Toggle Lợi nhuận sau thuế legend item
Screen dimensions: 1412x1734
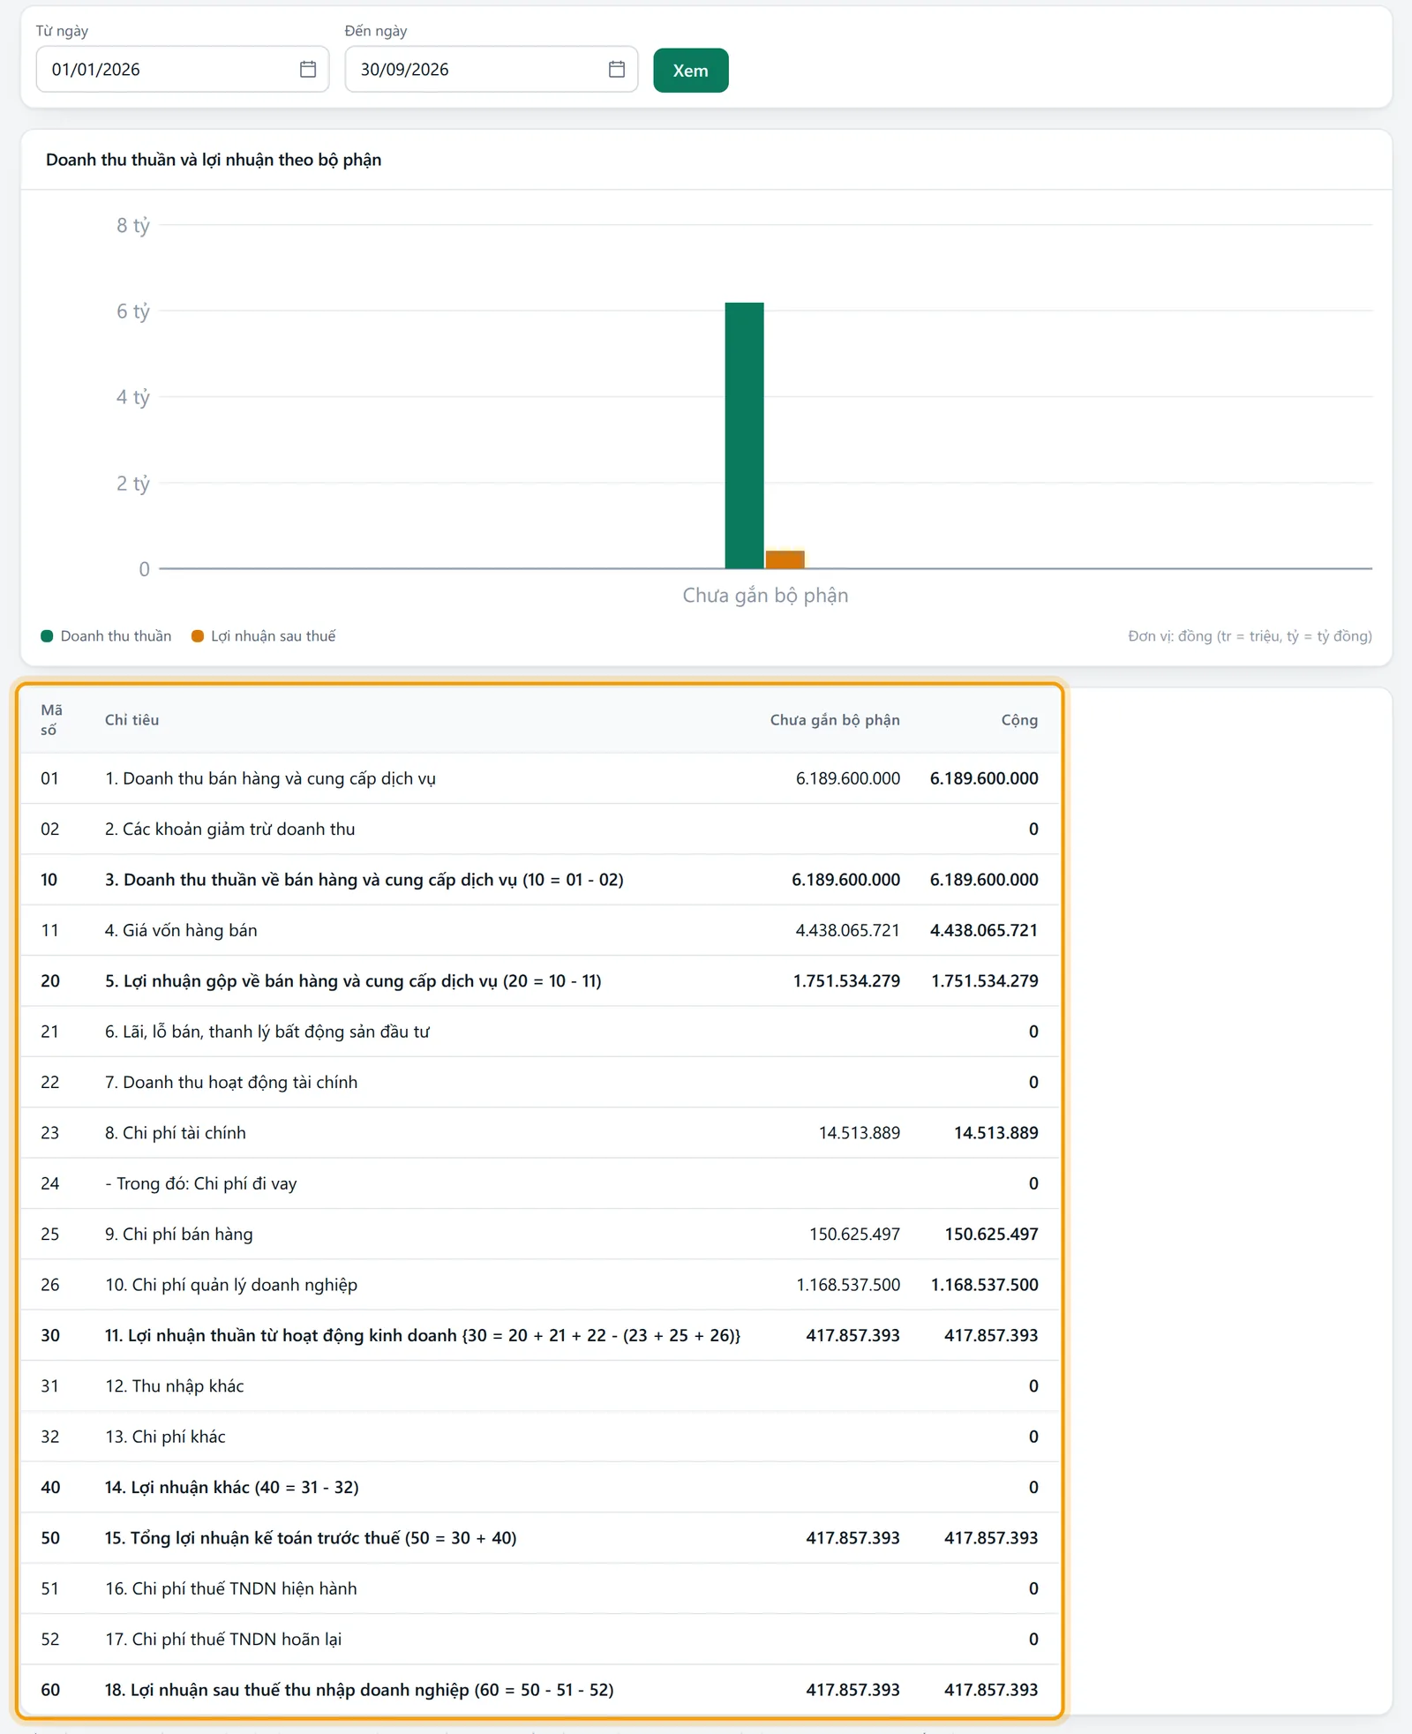coord(264,636)
